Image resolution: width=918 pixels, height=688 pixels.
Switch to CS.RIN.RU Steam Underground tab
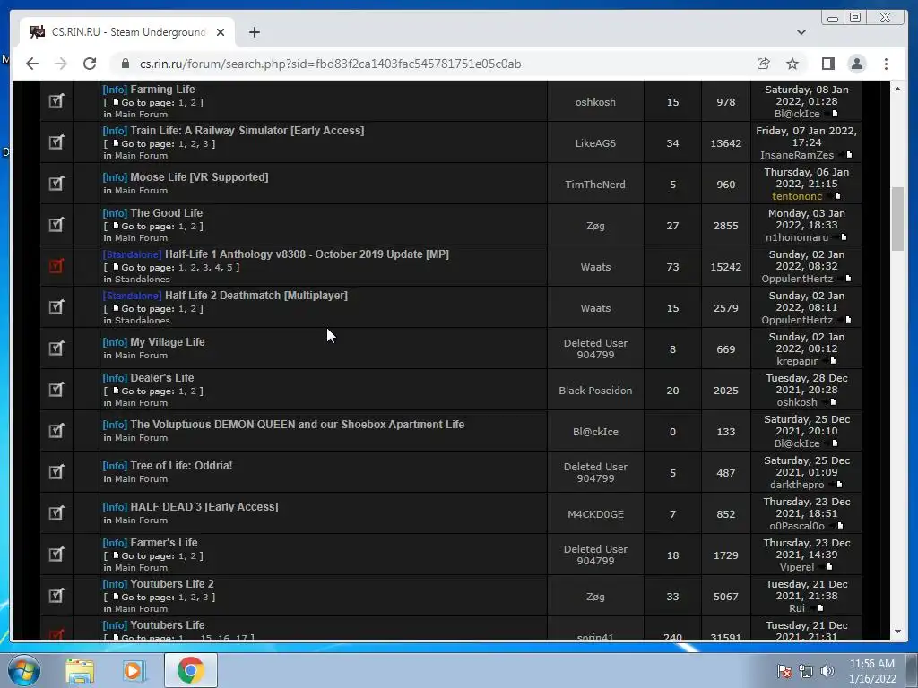click(x=126, y=32)
